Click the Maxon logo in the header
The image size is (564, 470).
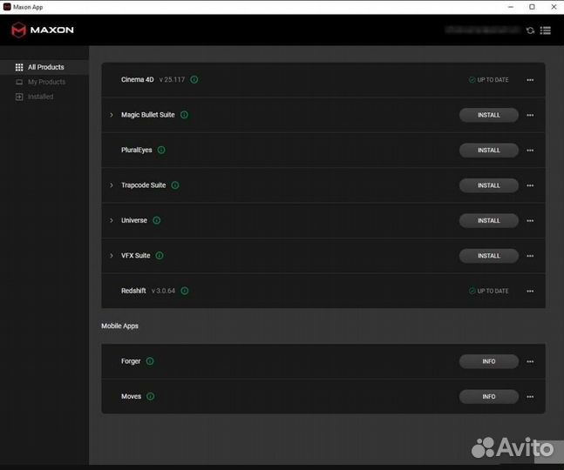coord(43,30)
